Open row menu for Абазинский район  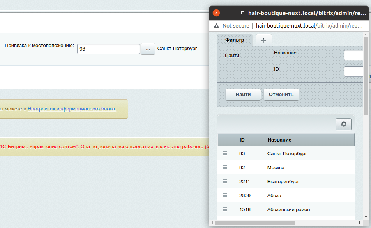click(x=225, y=210)
